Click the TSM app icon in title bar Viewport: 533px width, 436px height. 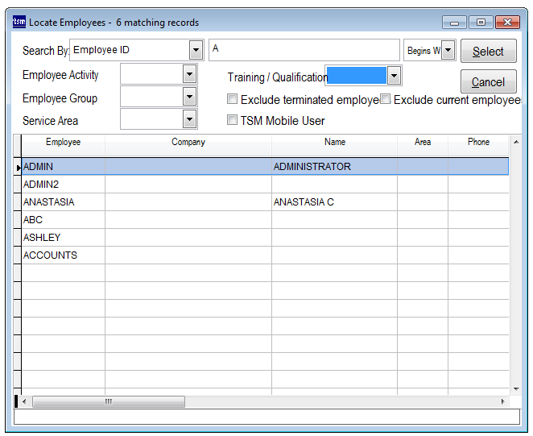[19, 23]
